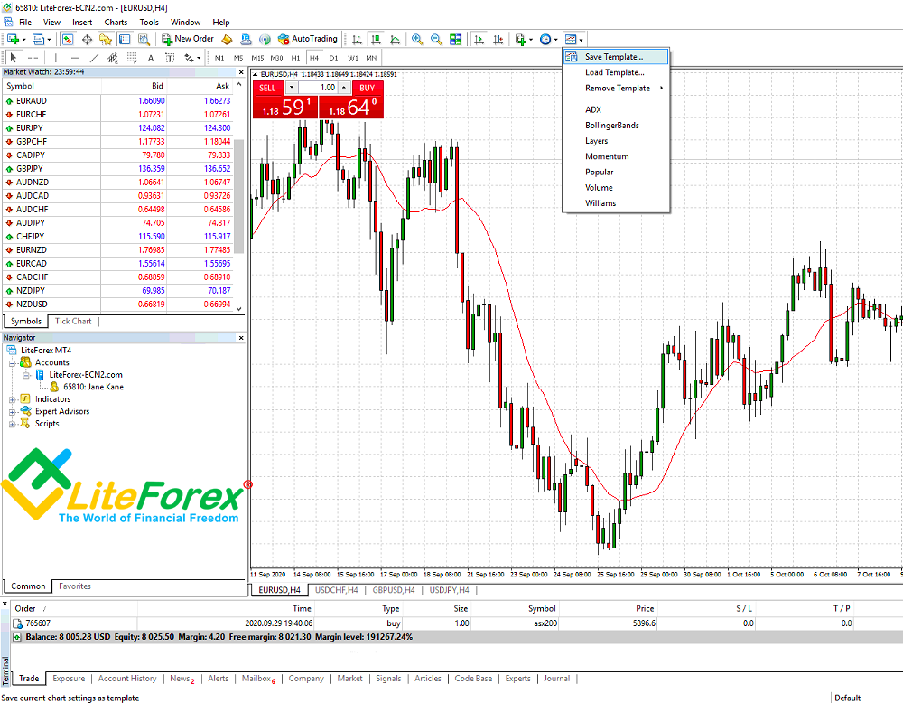This screenshot has width=903, height=703.
Task: Switch timeframe to M30
Action: [276, 58]
